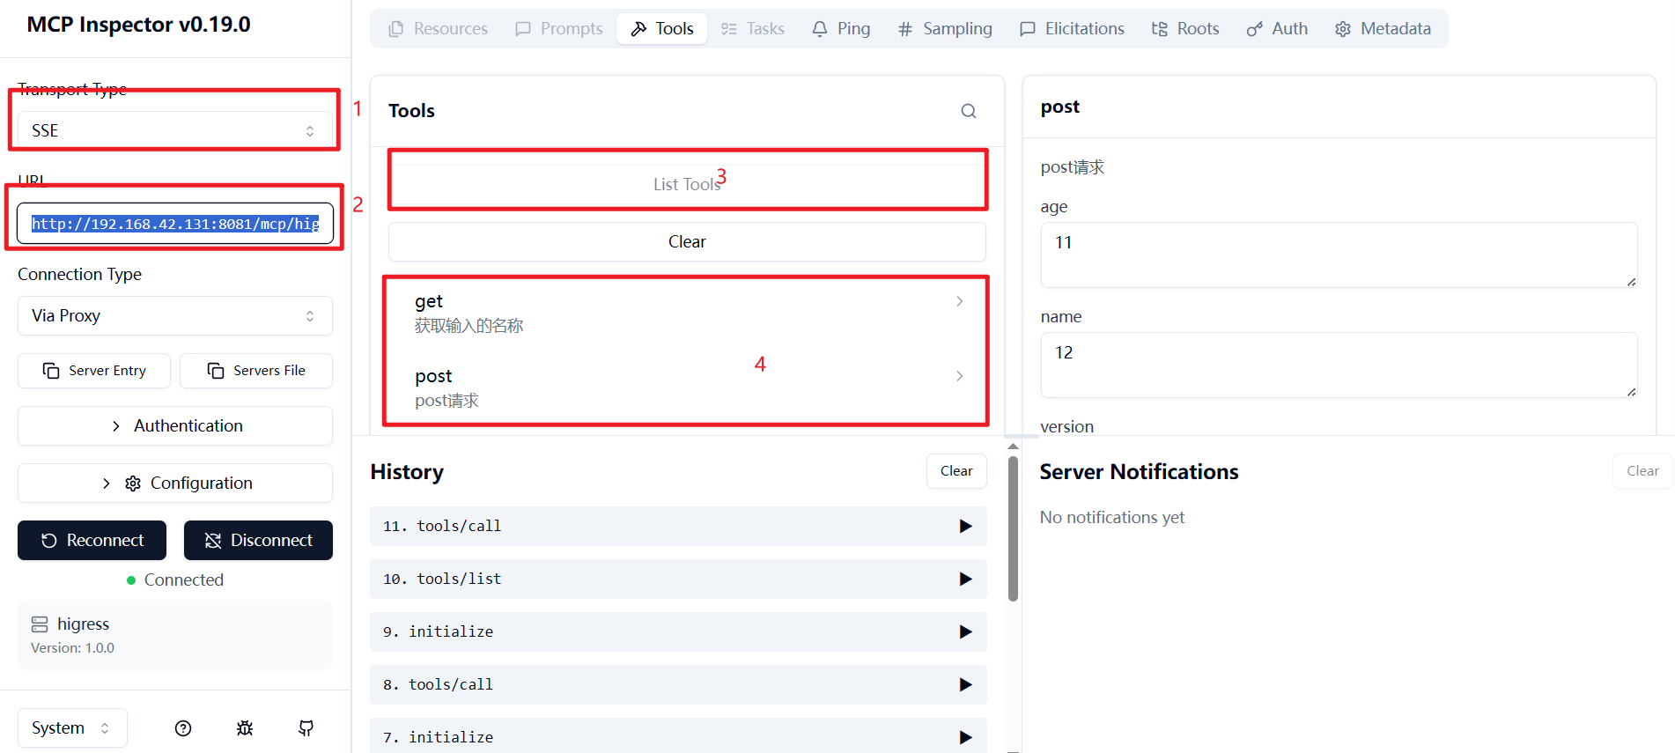This screenshot has width=1675, height=753.
Task: Click the "No notifications yet" text
Action: tap(1112, 517)
